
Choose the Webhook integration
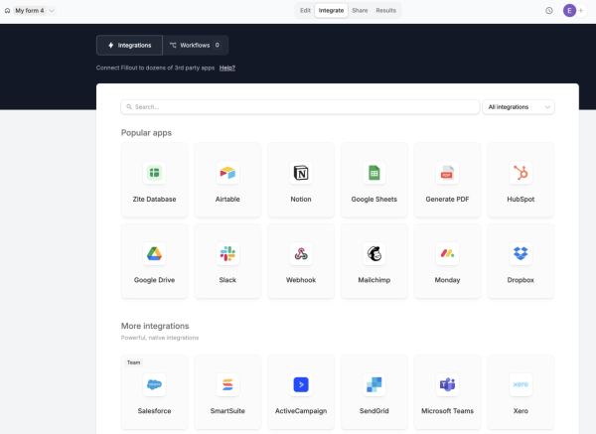tap(301, 261)
